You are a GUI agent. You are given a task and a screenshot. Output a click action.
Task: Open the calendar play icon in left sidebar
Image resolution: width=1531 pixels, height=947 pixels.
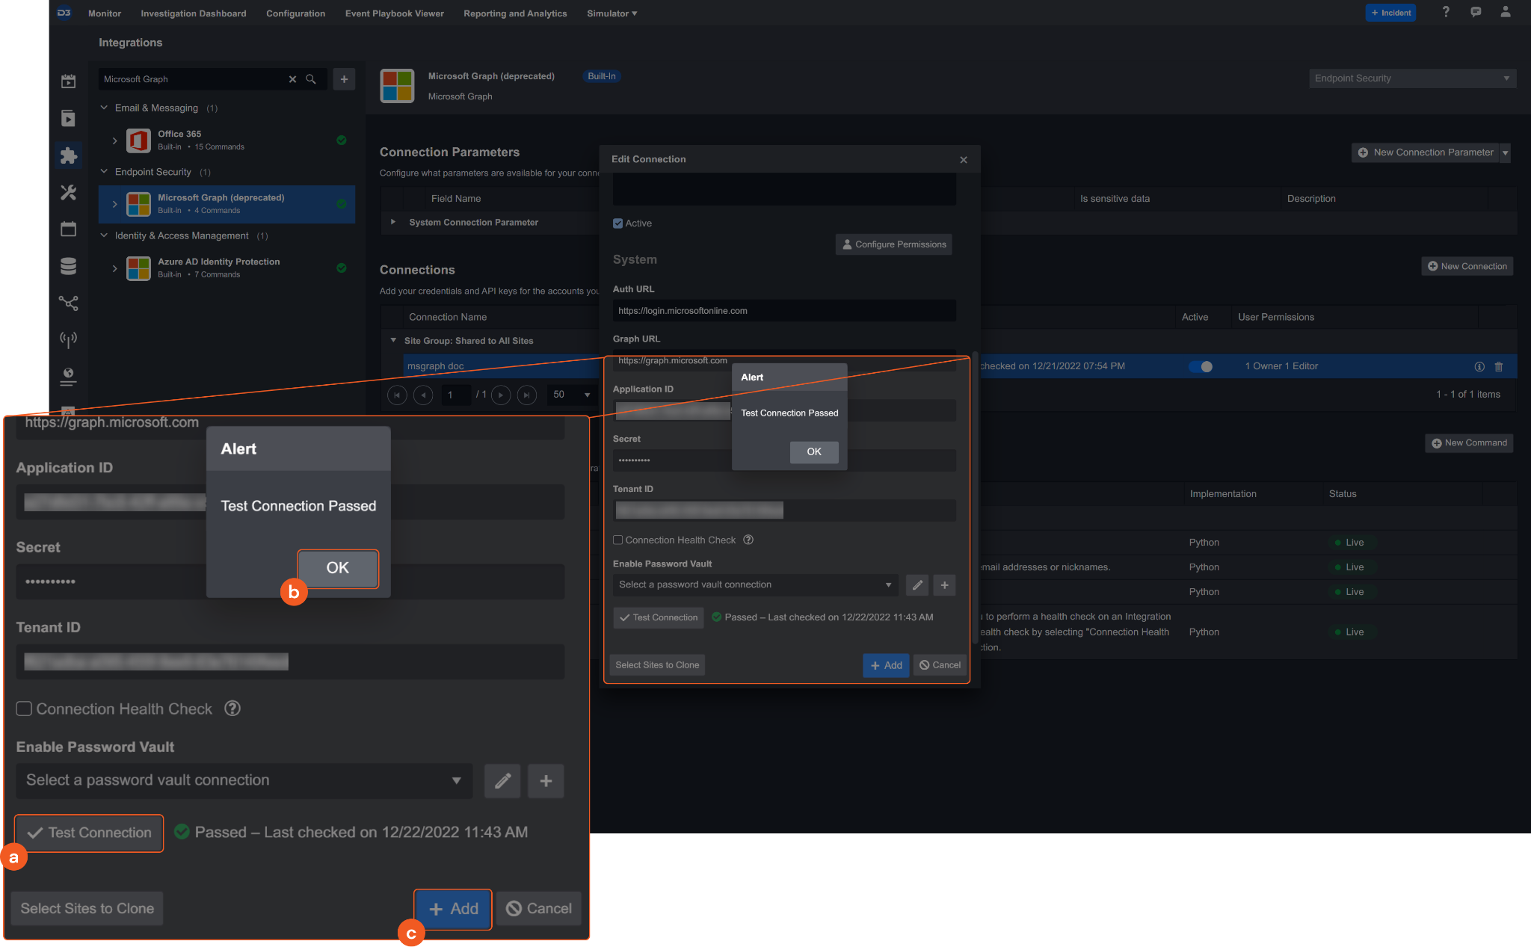[68, 81]
